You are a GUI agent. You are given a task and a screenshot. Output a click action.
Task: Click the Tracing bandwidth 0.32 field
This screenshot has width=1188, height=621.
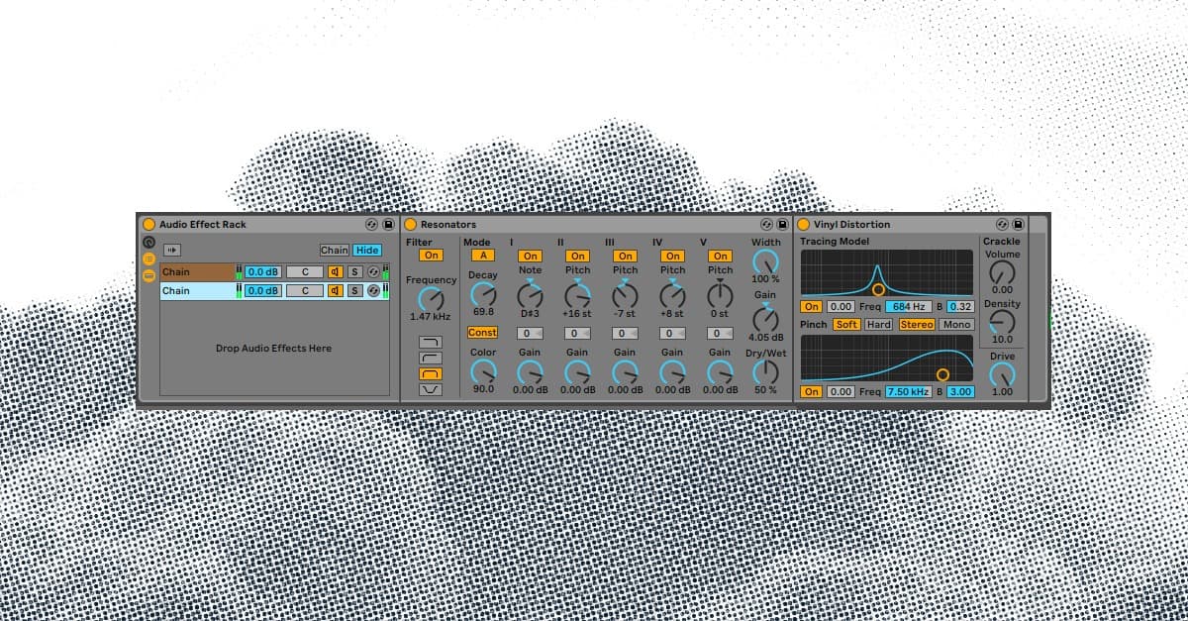(960, 307)
